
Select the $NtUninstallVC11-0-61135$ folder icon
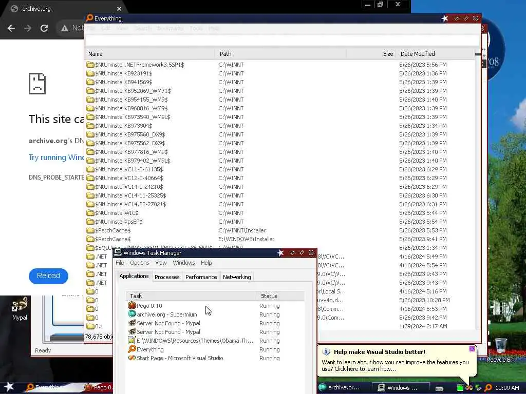[x=90, y=169]
